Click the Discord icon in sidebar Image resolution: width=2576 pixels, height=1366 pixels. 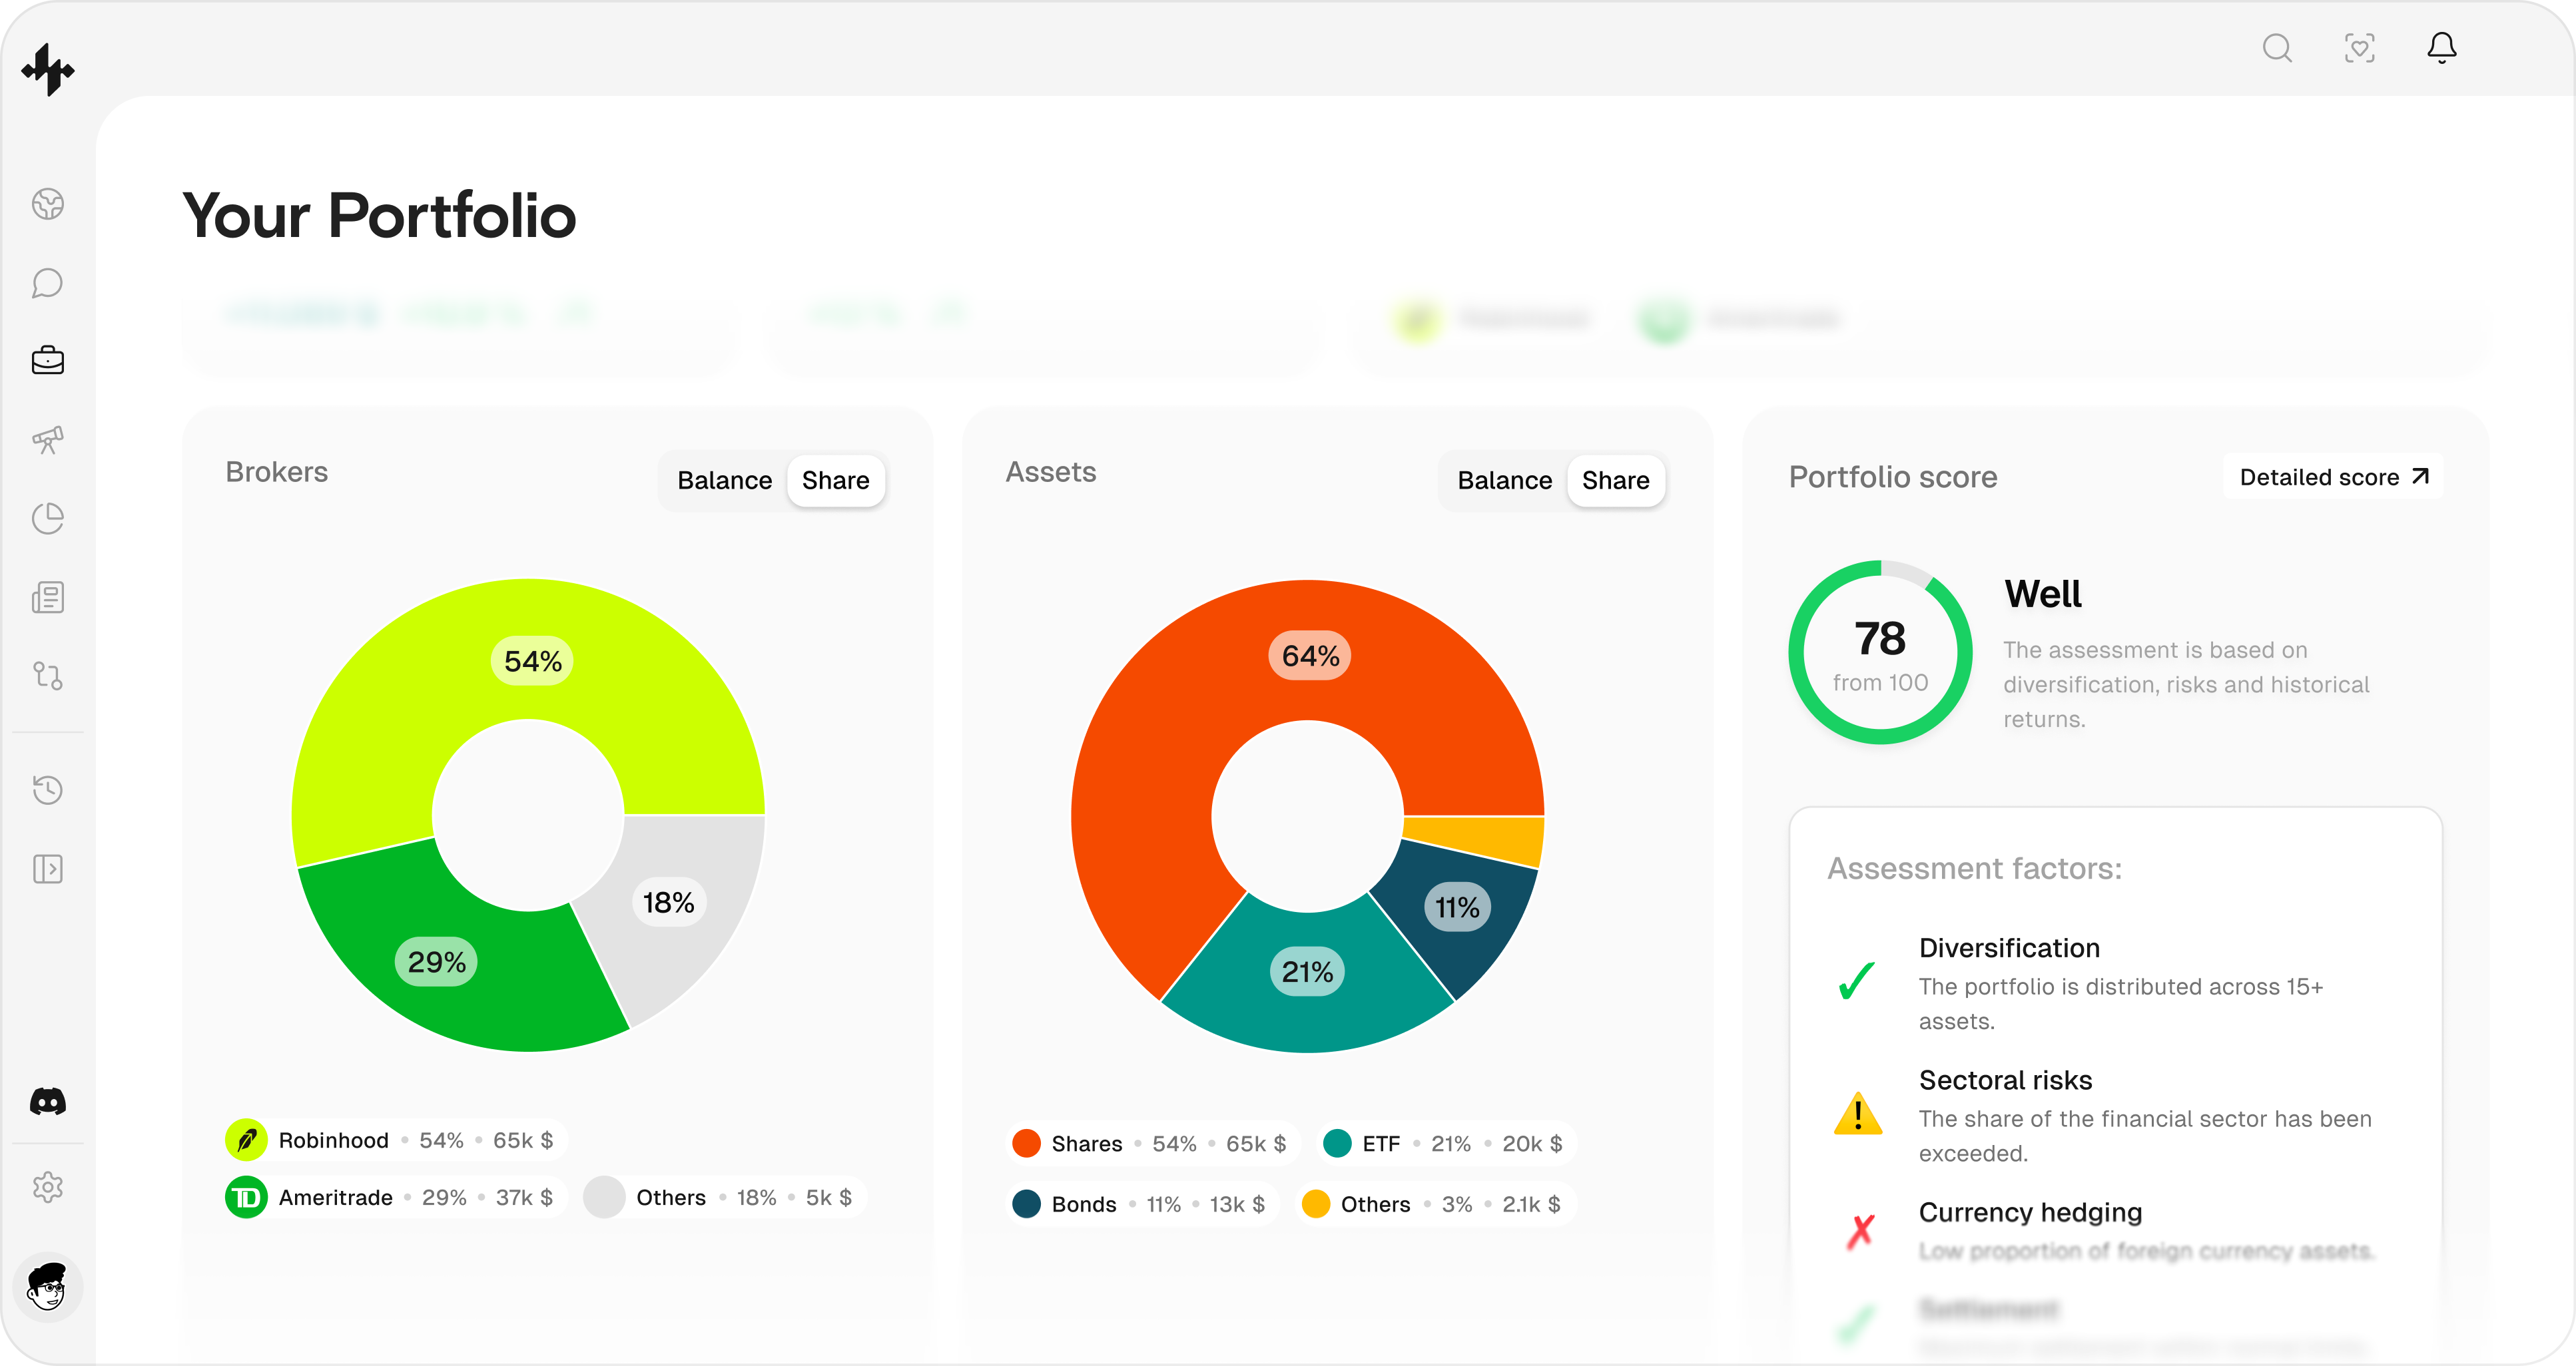pyautogui.click(x=48, y=1101)
